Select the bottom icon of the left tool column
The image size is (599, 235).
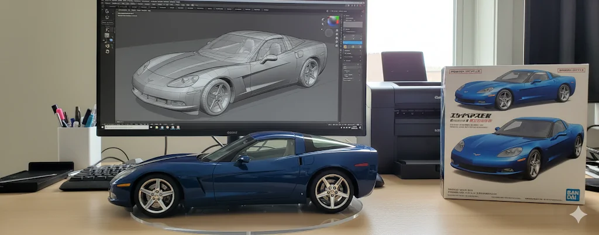coord(108,51)
